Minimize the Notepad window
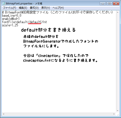121x118 pixels. [103, 4]
